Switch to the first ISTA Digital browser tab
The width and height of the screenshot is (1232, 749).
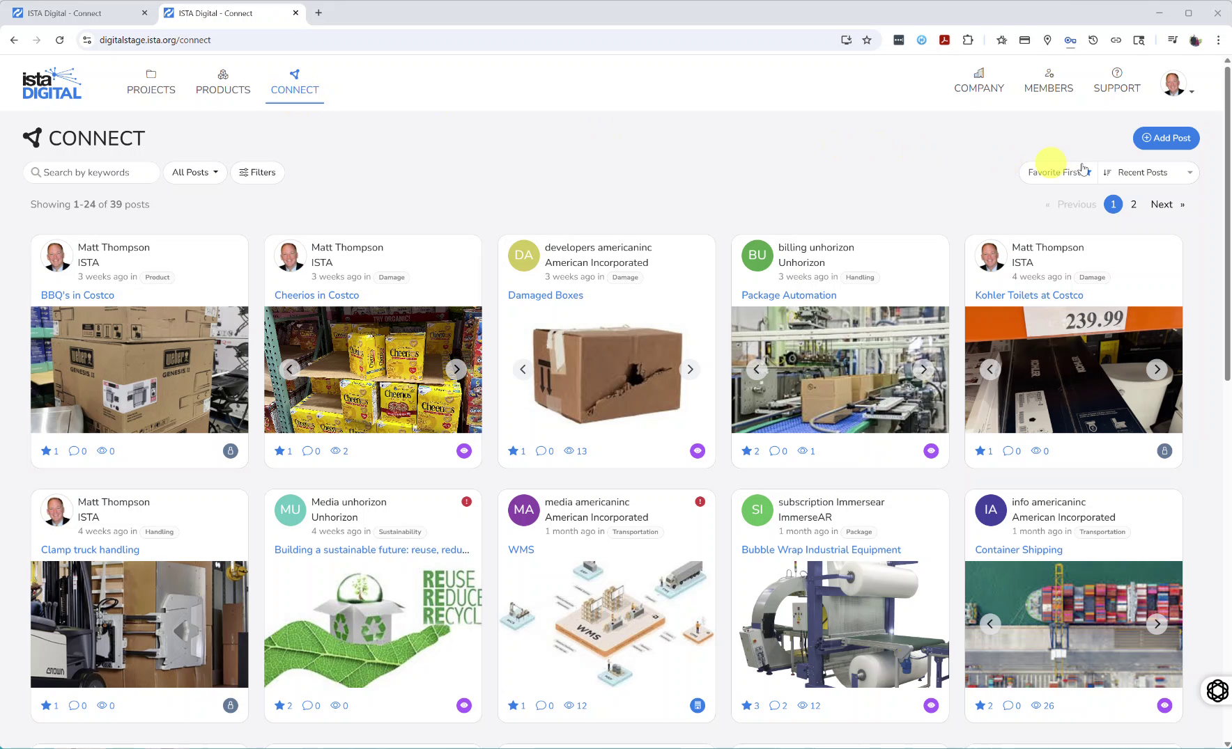coord(80,13)
